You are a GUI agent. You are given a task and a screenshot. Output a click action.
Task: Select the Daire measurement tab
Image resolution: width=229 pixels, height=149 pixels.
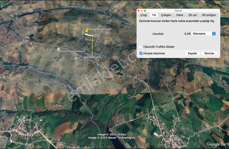click(x=180, y=15)
